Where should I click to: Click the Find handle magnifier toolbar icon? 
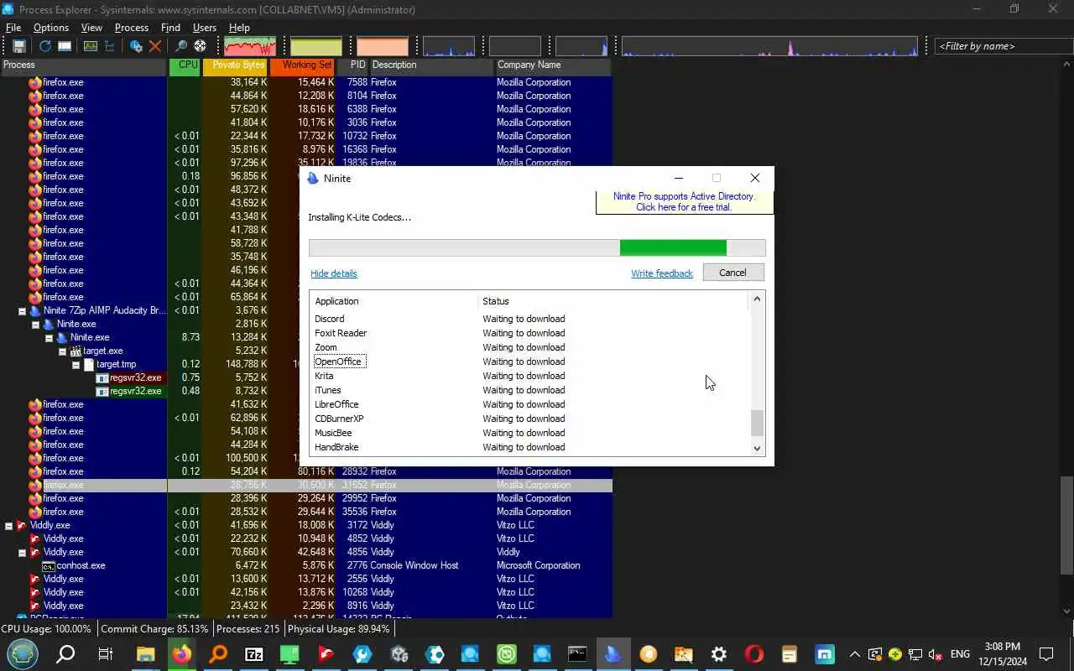click(180, 46)
